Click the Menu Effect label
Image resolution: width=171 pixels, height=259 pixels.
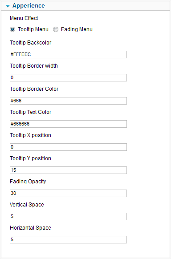click(24, 18)
